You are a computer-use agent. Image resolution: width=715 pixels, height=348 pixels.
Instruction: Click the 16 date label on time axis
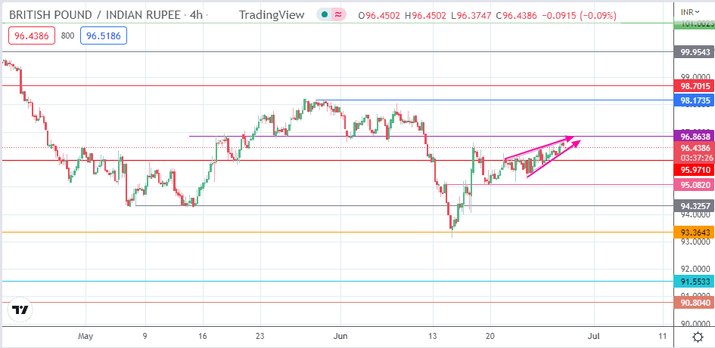point(203,337)
